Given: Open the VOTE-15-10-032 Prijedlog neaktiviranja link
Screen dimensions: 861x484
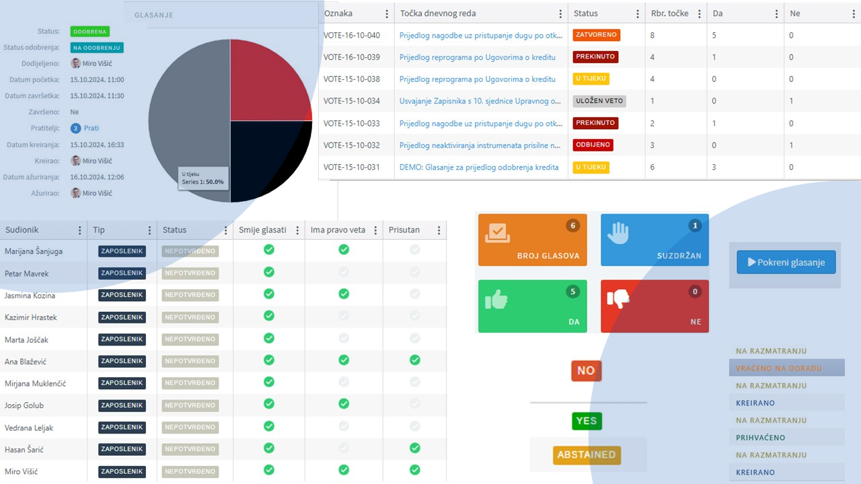Looking at the screenshot, I should tap(480, 145).
